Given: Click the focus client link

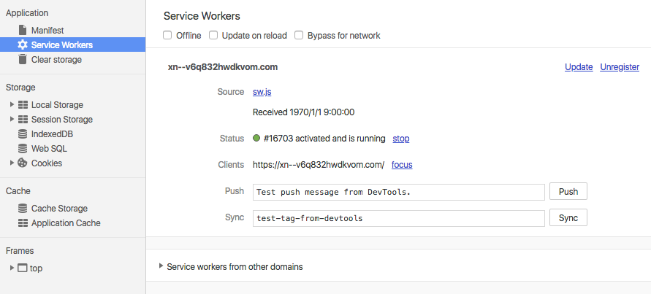Looking at the screenshot, I should [402, 165].
